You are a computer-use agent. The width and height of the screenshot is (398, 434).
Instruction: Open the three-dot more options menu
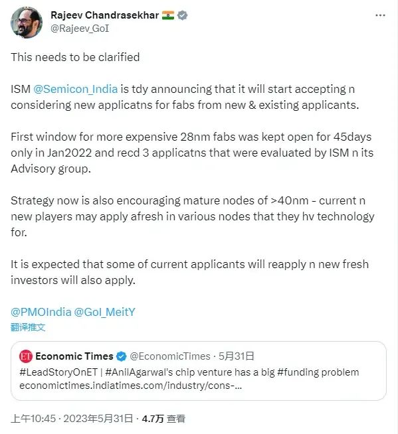380,15
